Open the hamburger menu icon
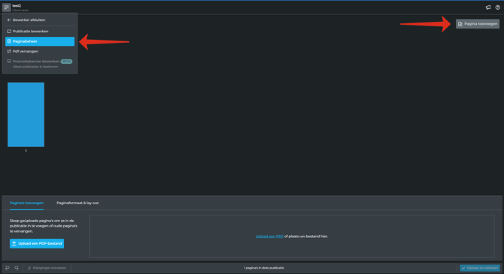Screen dimensions: 504x274 click(7, 7)
